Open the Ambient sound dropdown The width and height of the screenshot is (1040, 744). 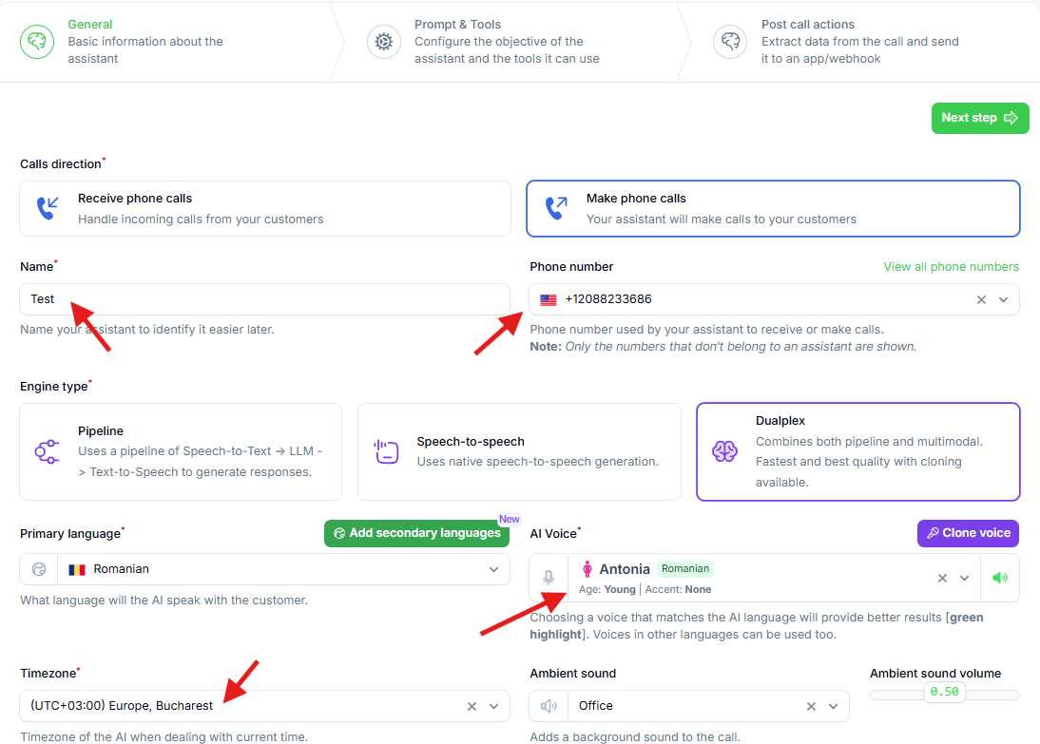click(834, 705)
